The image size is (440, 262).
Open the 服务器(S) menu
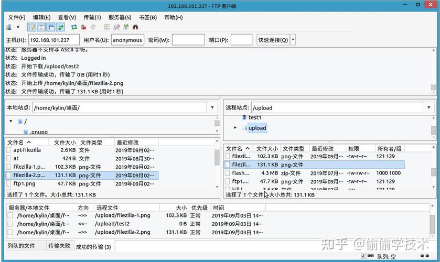click(x=120, y=17)
